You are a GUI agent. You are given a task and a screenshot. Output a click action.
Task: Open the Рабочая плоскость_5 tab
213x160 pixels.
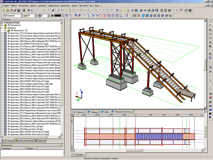[x=124, y=112]
